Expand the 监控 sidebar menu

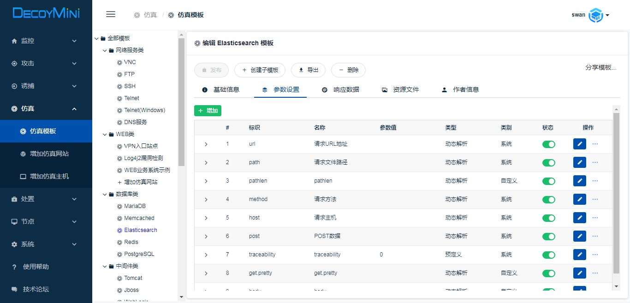(46, 41)
